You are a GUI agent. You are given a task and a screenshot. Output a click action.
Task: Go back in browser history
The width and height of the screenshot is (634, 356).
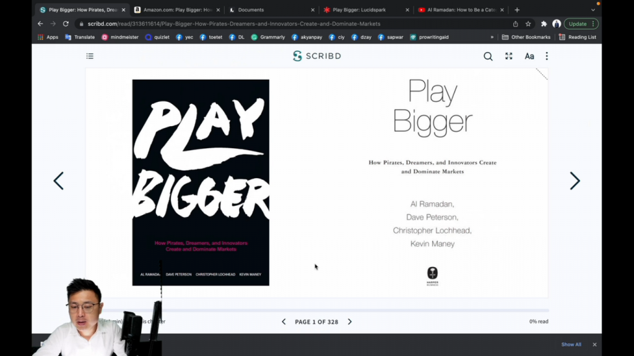coord(40,24)
